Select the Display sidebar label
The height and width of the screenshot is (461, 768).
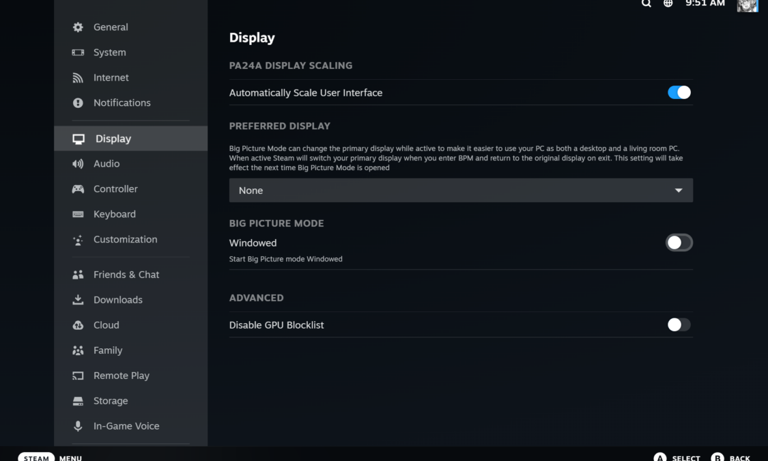coord(113,139)
